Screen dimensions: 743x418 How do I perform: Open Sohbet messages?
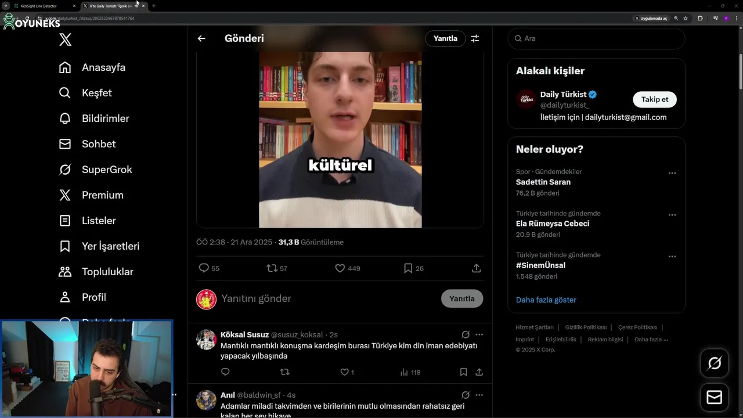(87, 144)
